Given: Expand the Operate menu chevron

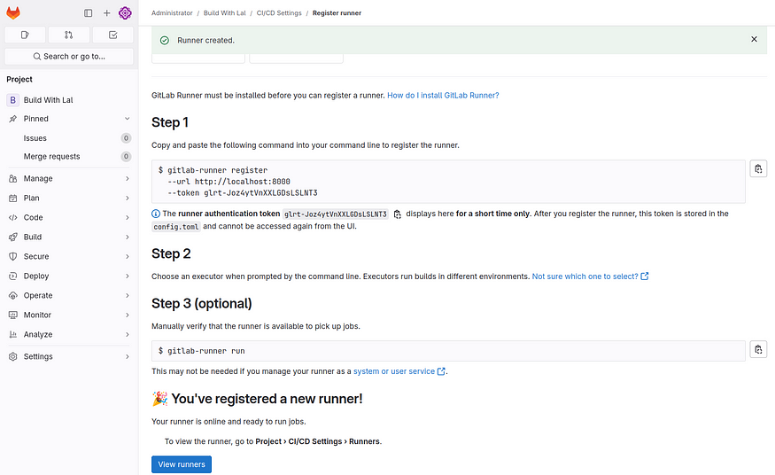Looking at the screenshot, I should pos(127,296).
